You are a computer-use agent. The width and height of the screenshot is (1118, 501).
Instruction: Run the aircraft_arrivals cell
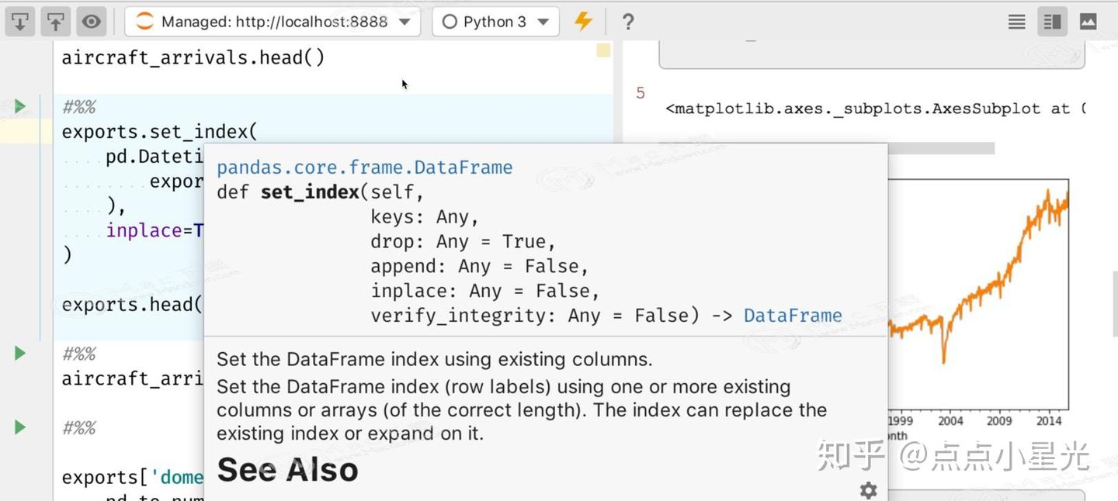coord(19,353)
